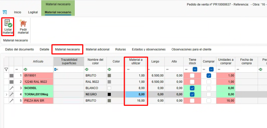Click the Listar material icon

[8, 23]
